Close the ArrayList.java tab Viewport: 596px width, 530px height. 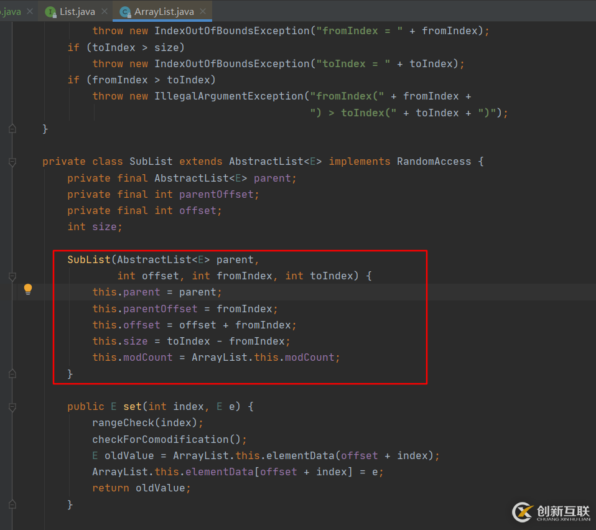click(203, 11)
